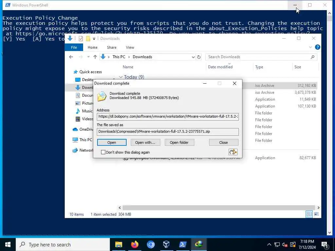Open Customize Quick Access Toolbar dropdown
This screenshot has width=335, height=251.
[x=94, y=39]
